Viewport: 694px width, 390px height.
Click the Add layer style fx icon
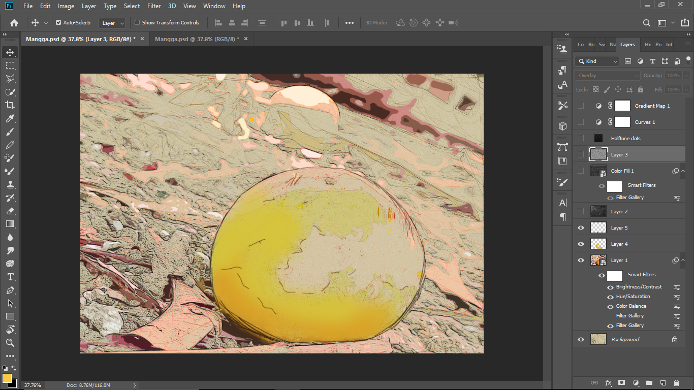coord(608,382)
